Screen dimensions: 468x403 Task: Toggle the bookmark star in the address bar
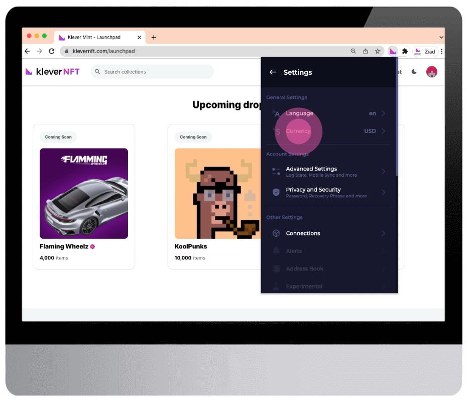(378, 51)
